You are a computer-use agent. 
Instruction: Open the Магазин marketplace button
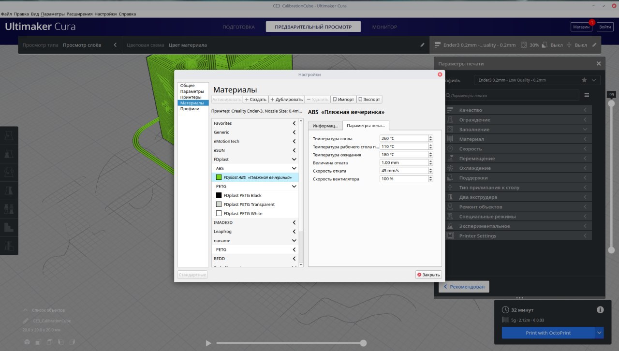(x=581, y=27)
